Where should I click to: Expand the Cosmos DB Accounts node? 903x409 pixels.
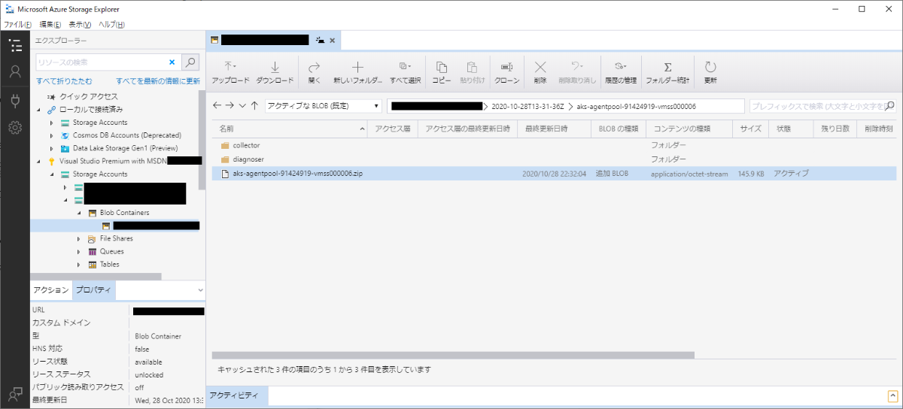51,135
